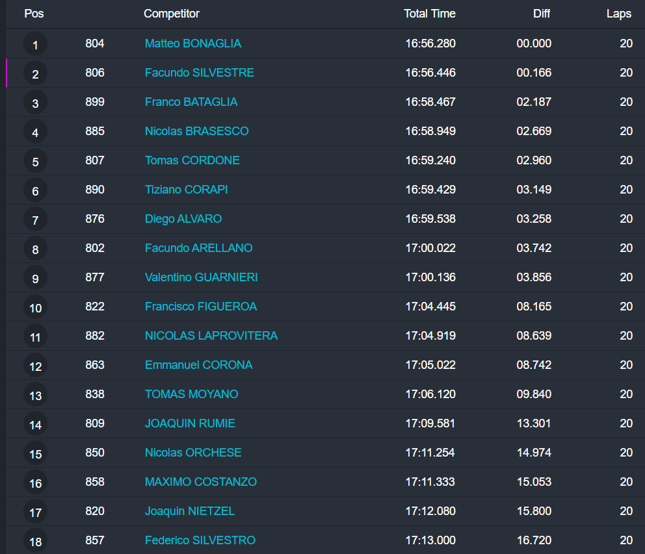Screen dimensions: 645x554
Task: Click Valentino GUARNIERI's name link
Action: (x=201, y=277)
